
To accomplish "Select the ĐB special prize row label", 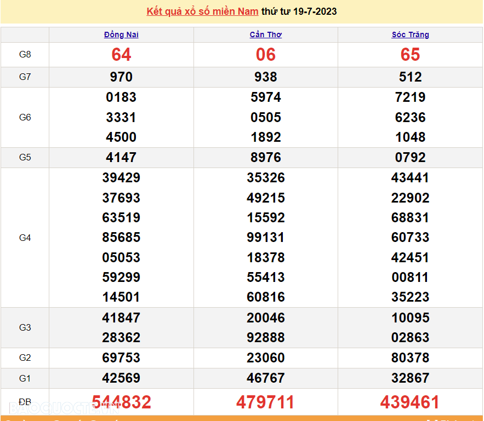I will [25, 402].
